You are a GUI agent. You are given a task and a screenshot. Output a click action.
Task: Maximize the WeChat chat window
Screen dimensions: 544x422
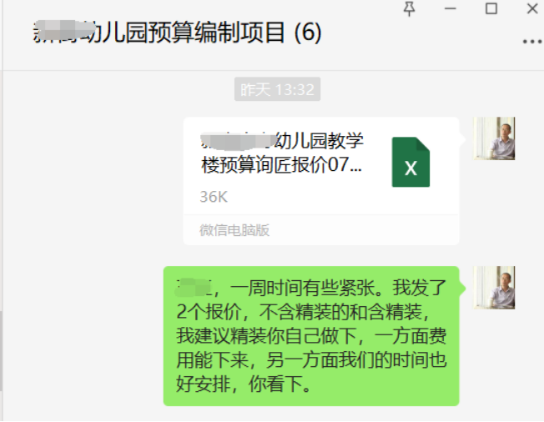point(491,8)
